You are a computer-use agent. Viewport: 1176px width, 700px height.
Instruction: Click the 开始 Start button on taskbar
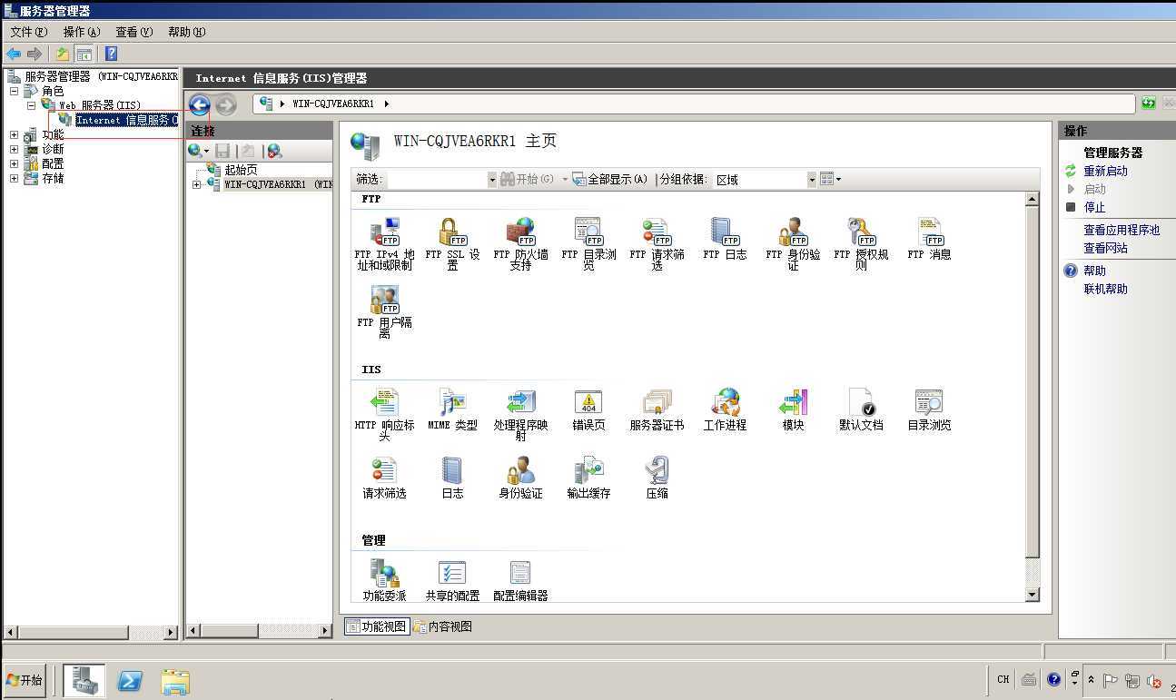[x=25, y=680]
